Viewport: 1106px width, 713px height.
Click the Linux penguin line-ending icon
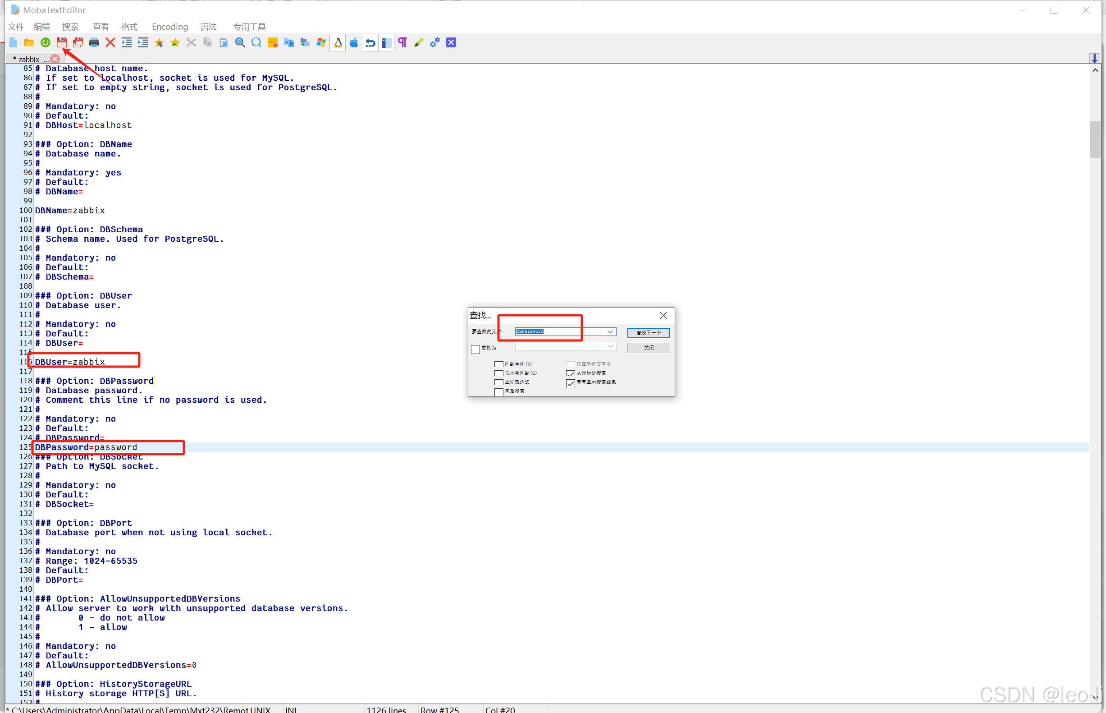(338, 42)
